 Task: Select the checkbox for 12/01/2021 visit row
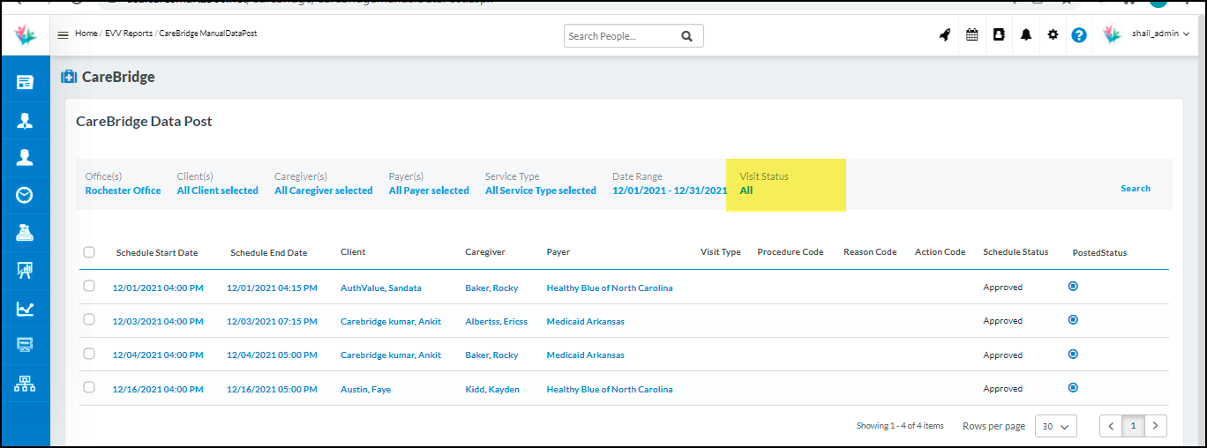89,286
